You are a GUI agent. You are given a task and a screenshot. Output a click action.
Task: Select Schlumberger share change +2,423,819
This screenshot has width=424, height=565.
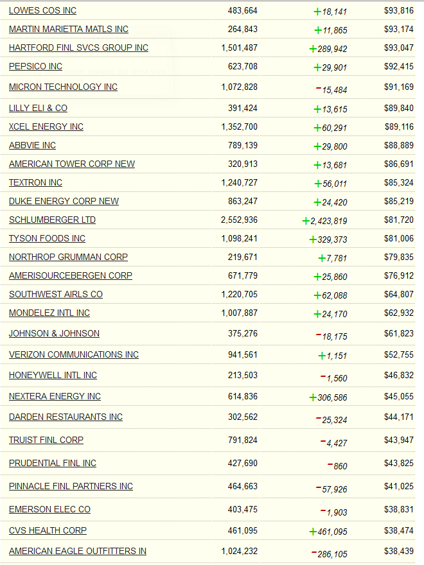coord(324,221)
